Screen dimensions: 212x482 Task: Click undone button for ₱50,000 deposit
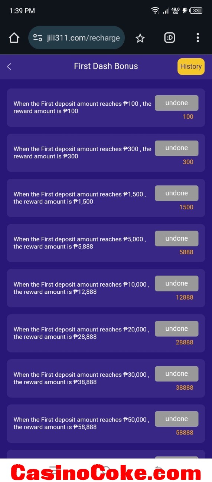click(177, 419)
